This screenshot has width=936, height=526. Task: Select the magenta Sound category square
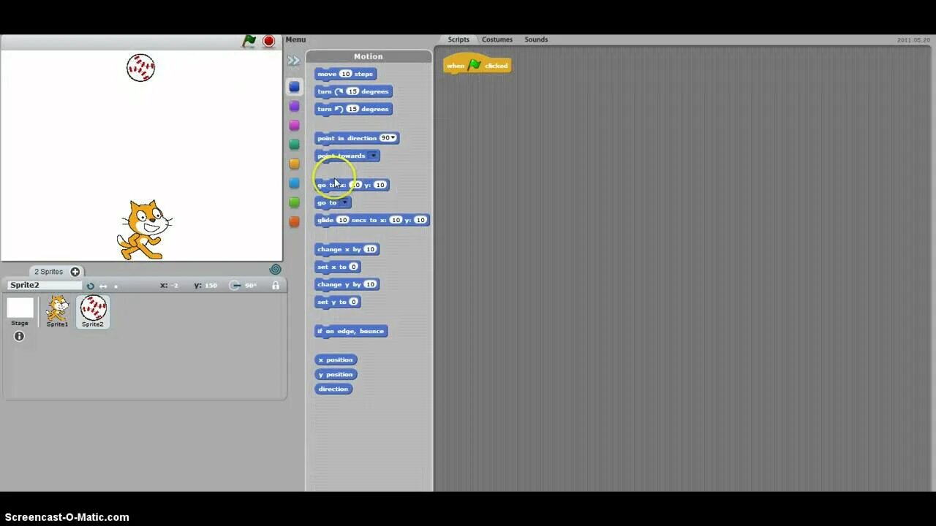pyautogui.click(x=294, y=125)
